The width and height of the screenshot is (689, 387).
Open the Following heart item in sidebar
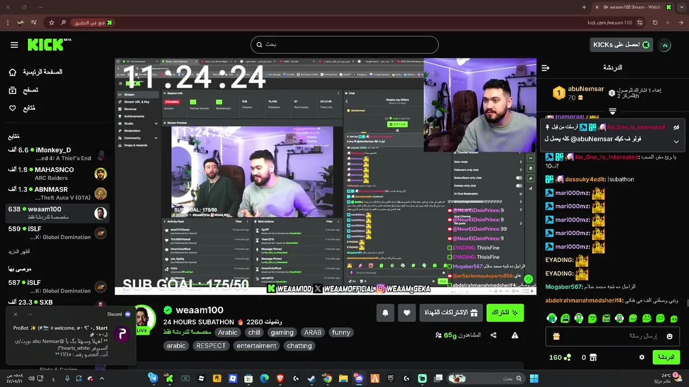(12, 108)
